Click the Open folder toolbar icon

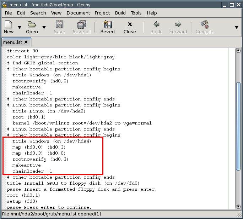coord(32,25)
